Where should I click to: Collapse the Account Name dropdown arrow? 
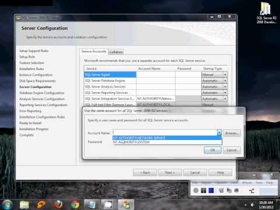point(219,133)
